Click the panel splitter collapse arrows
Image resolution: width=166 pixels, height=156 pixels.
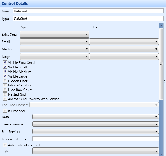(164, 82)
